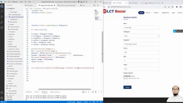This screenshot has width=183, height=103.
Task: Expand the database folder
Action: [11, 39]
